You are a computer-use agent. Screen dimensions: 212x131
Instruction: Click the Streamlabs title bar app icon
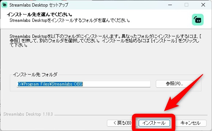point(4,5)
